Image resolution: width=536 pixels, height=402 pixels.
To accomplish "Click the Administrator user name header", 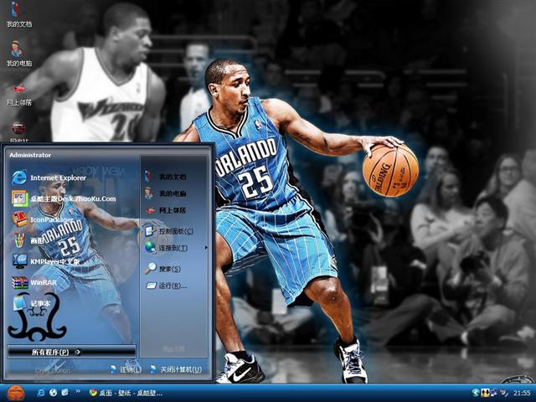I will (x=30, y=155).
